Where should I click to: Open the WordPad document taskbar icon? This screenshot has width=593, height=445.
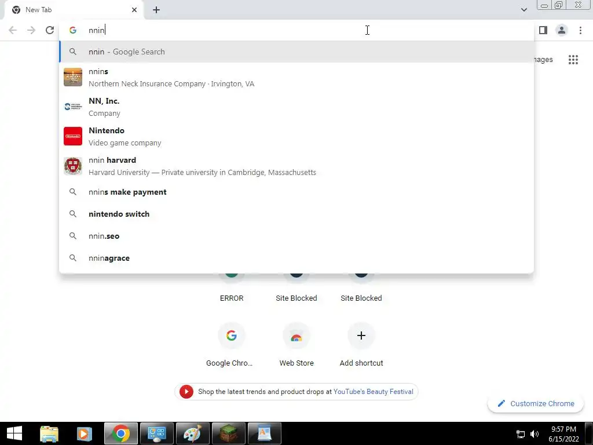tap(264, 433)
